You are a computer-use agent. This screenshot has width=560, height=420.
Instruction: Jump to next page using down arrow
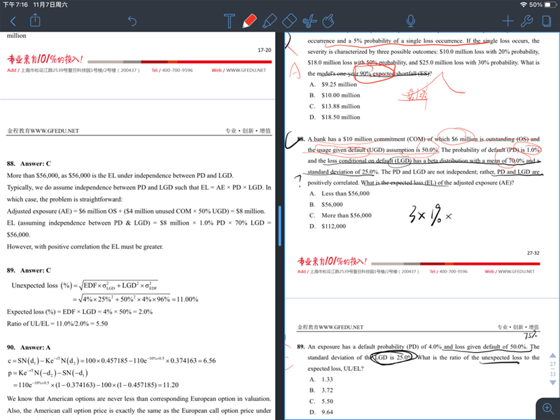coord(552,382)
